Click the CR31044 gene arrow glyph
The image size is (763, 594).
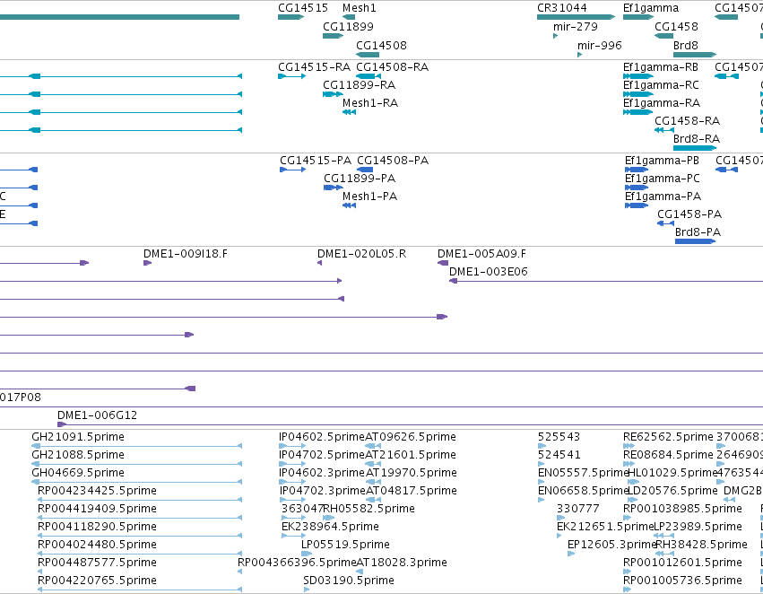pyautogui.click(x=576, y=17)
